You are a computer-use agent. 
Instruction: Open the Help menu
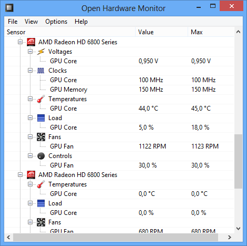(81, 22)
